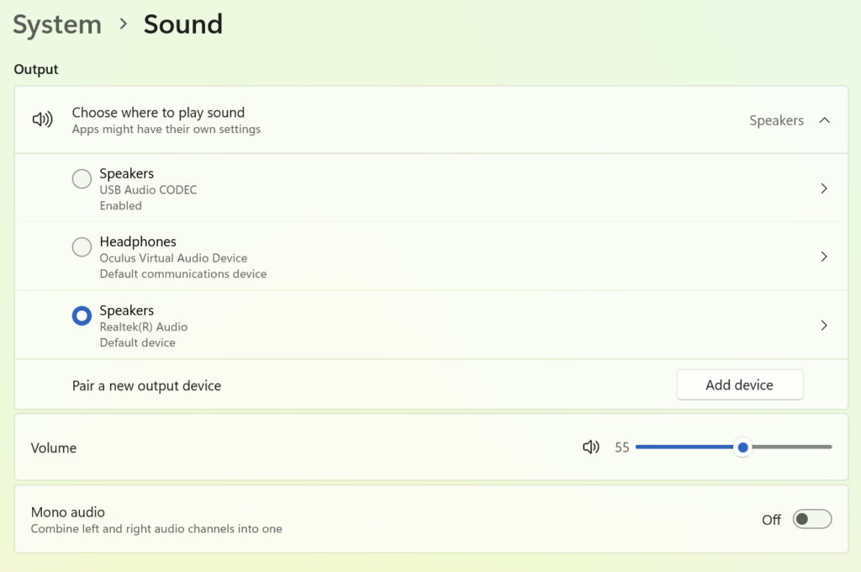Image resolution: width=861 pixels, height=572 pixels.
Task: Mute sound with the Volume speaker icon
Action: [x=591, y=448]
